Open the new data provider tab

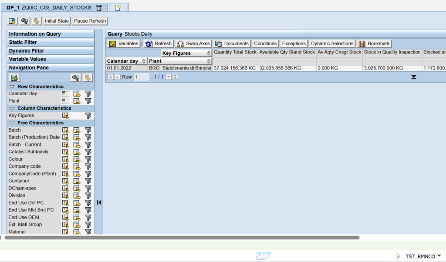pyautogui.click(x=118, y=8)
